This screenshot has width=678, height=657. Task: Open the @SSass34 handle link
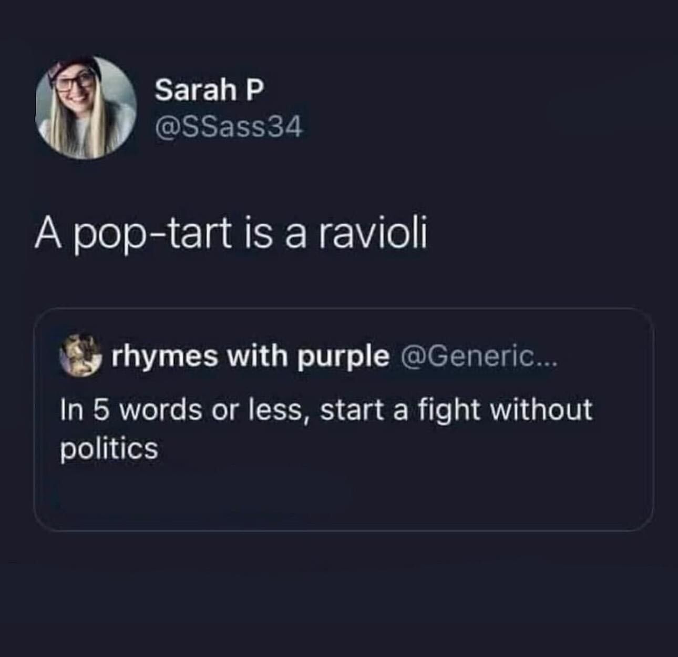tap(229, 127)
